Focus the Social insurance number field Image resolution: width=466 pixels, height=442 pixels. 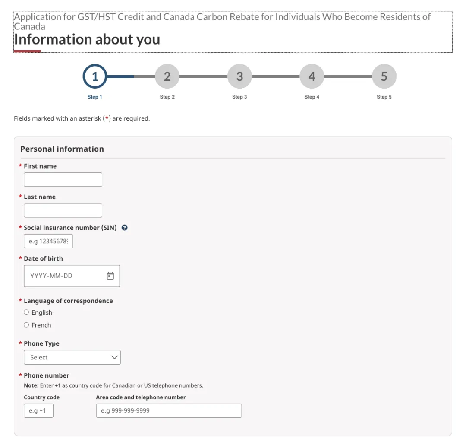[x=48, y=241]
